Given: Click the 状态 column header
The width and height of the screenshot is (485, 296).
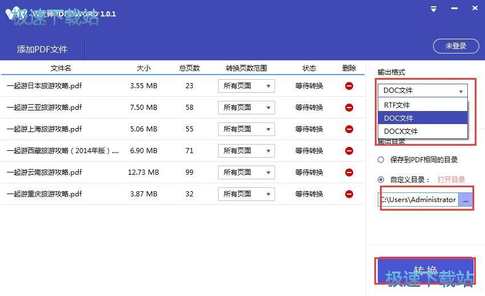Looking at the screenshot, I should point(309,68).
